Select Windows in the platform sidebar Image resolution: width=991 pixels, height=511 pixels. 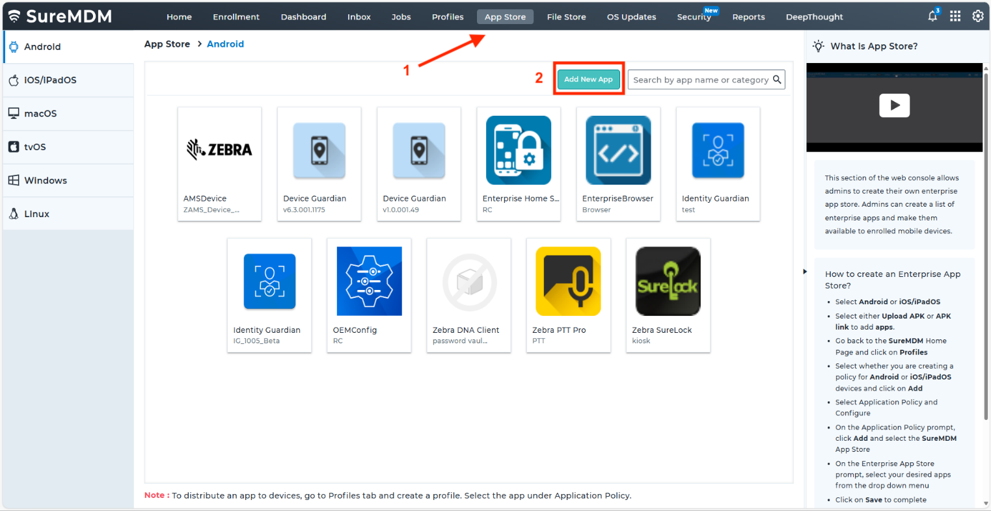(46, 181)
